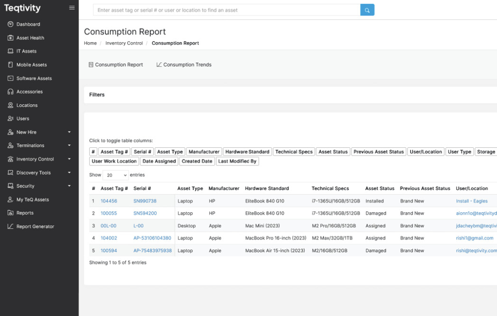The height and width of the screenshot is (316, 497).
Task: Expand the New Hire submenu
Action: tap(69, 132)
